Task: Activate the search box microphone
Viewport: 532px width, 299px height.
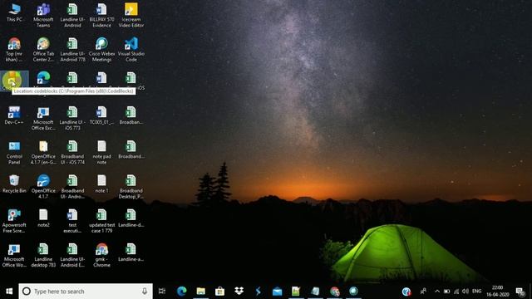Action: (x=145, y=292)
